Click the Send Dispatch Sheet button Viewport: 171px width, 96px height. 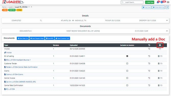point(37,38)
